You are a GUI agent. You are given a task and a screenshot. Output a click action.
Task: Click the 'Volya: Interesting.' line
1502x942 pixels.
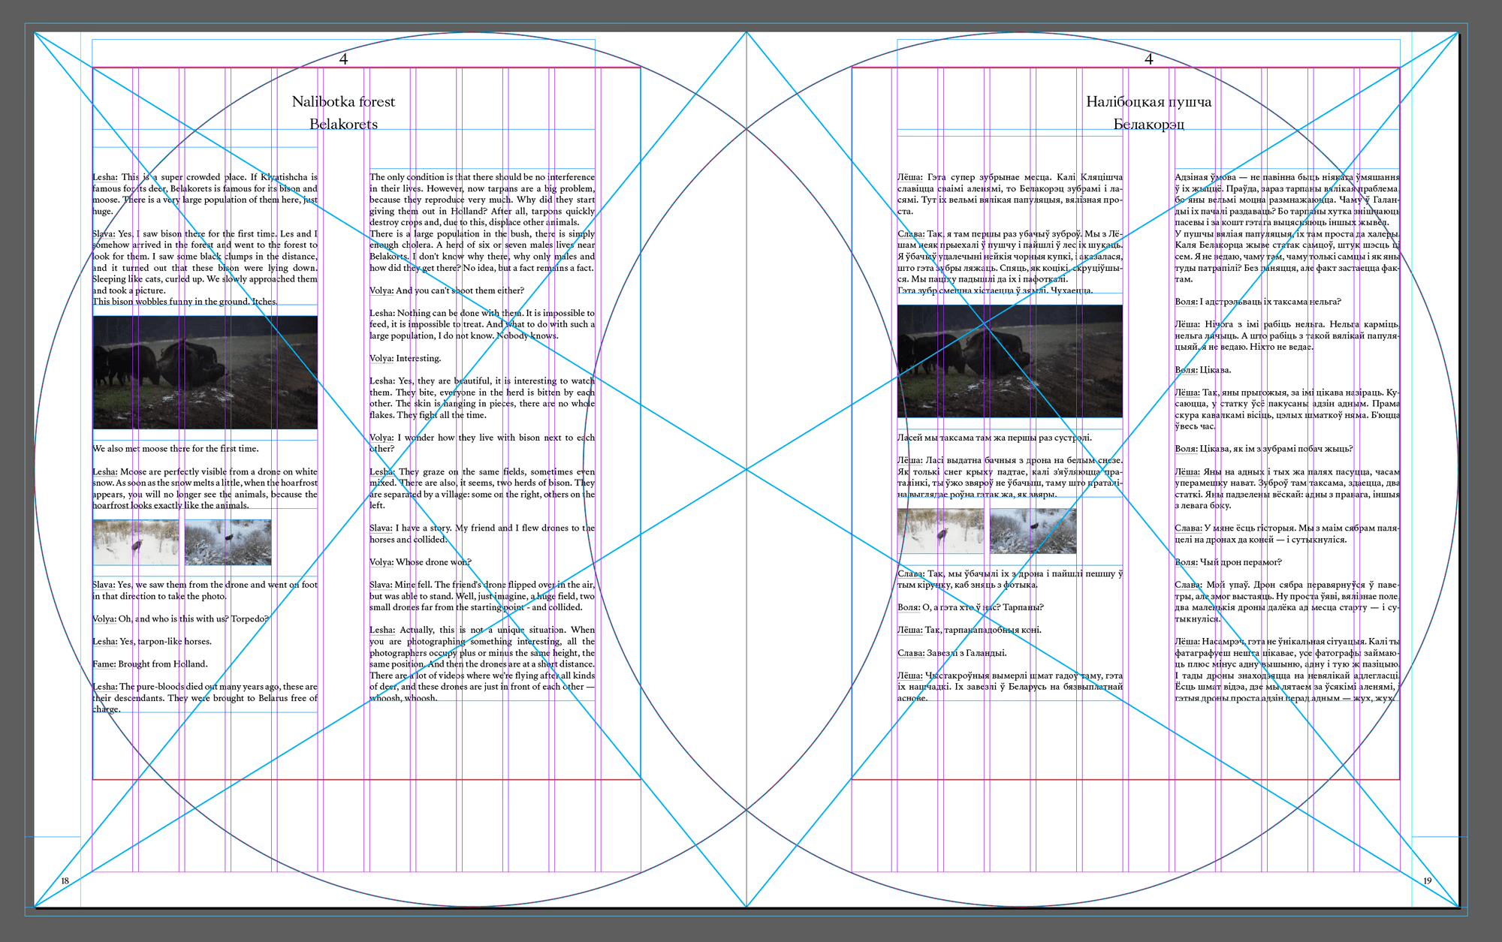click(x=406, y=359)
